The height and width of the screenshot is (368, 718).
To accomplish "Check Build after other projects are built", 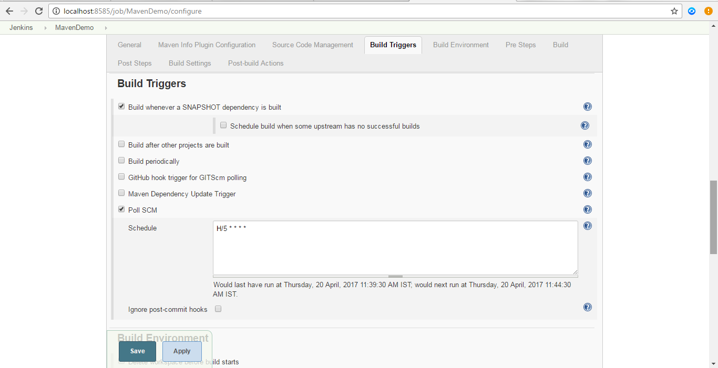I will pos(121,144).
